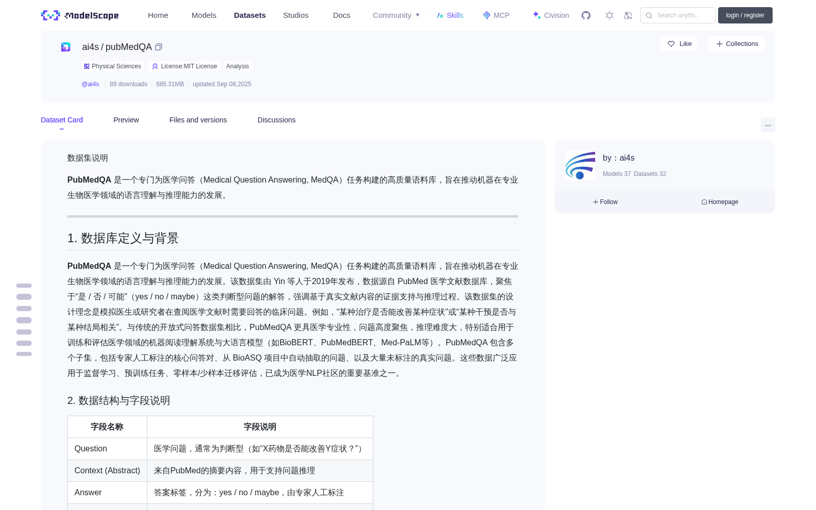Open the Docs page

coord(342,15)
